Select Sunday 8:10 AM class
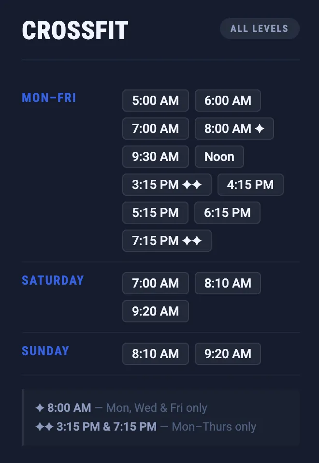The height and width of the screenshot is (463, 319). (x=155, y=354)
